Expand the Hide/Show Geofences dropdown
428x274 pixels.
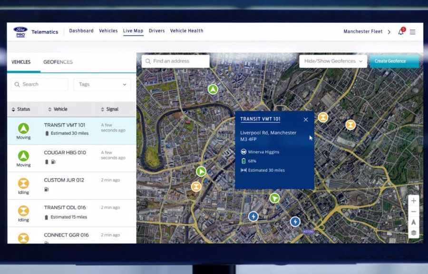coord(333,61)
